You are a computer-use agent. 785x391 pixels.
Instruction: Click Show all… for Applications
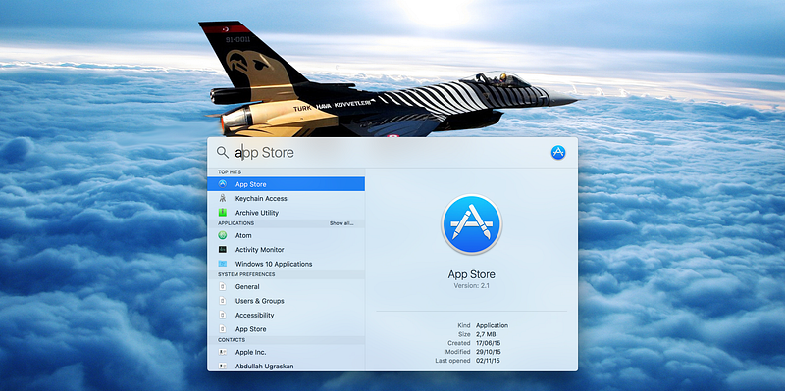tap(341, 223)
